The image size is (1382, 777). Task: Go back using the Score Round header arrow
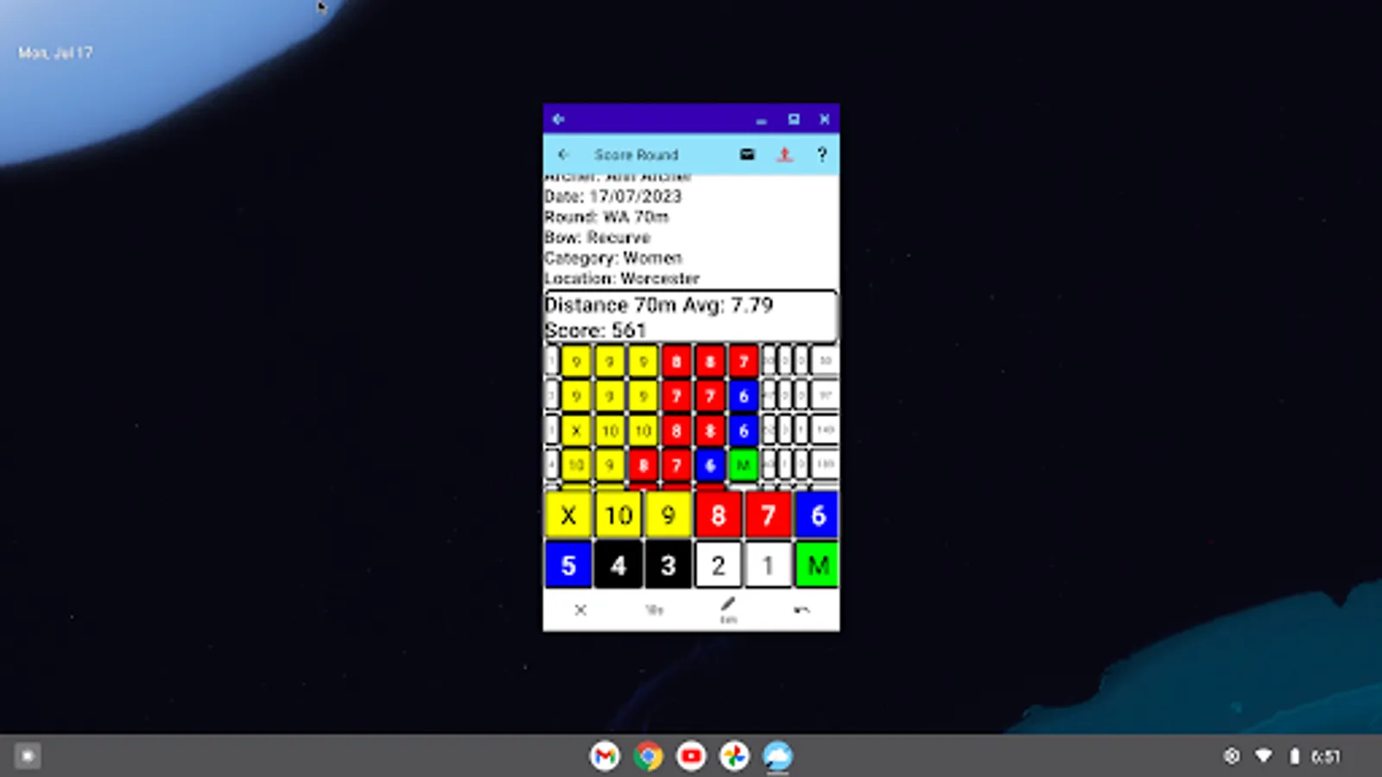click(x=563, y=155)
